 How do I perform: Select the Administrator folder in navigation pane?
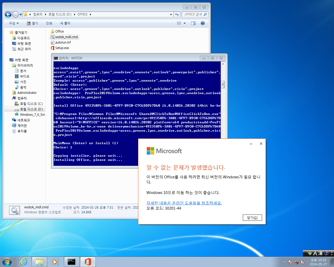pyautogui.click(x=24, y=93)
